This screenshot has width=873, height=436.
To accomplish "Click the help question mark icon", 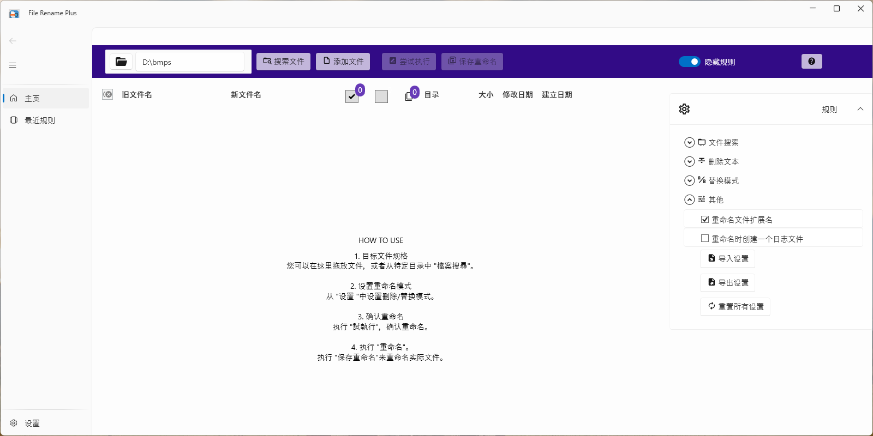I will [811, 62].
